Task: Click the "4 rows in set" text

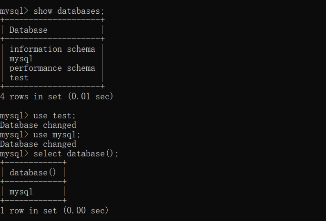Action: (x=31, y=96)
